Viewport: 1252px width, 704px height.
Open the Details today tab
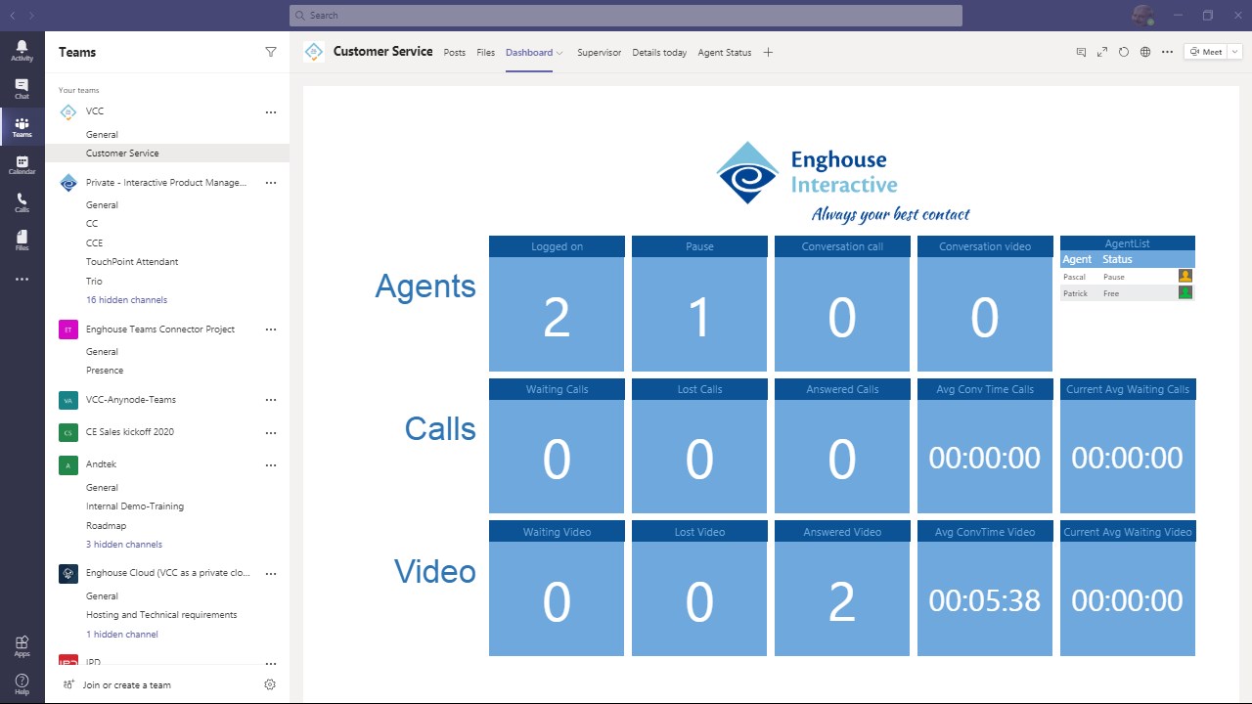659,53
